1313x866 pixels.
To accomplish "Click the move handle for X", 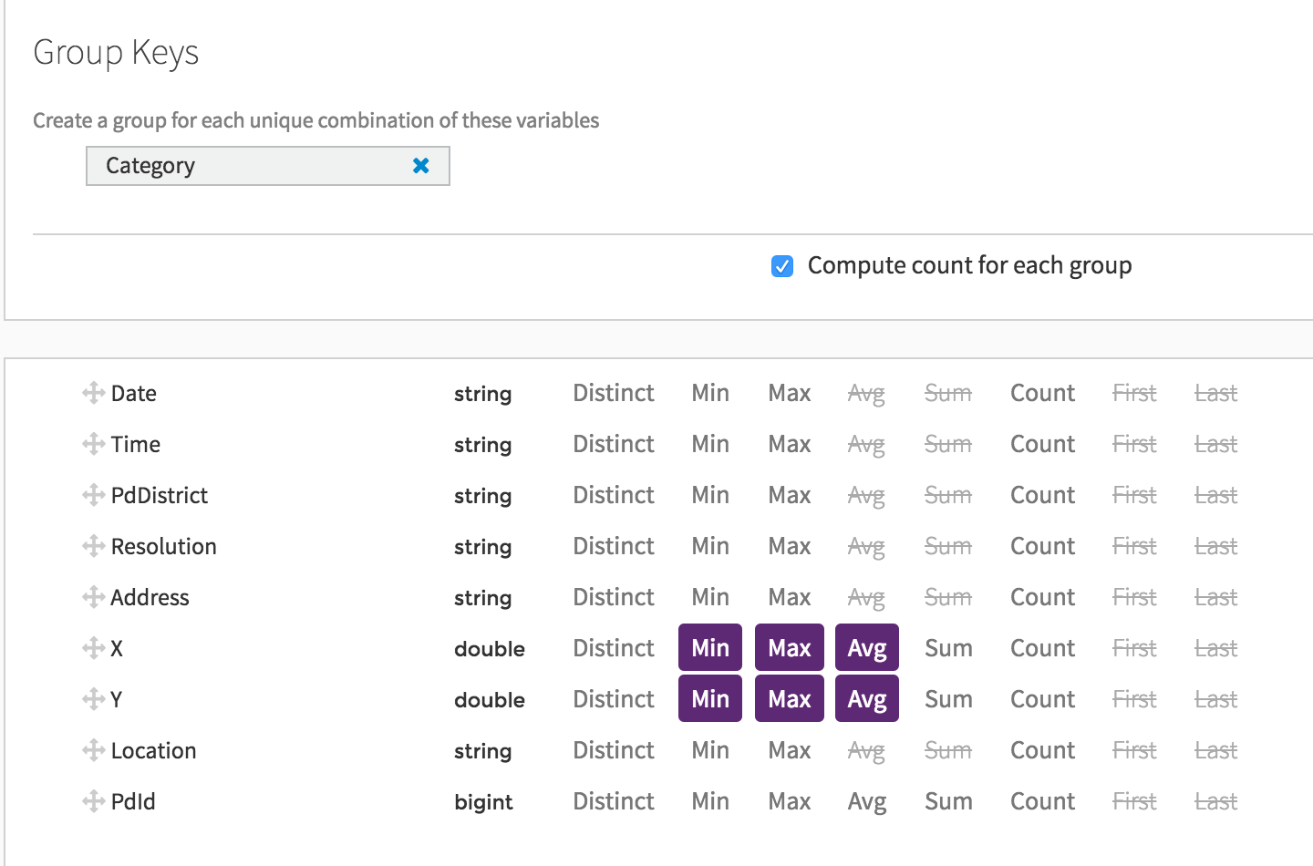I will (93, 648).
